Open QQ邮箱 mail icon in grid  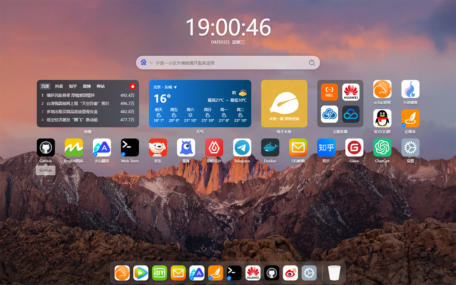click(298, 147)
